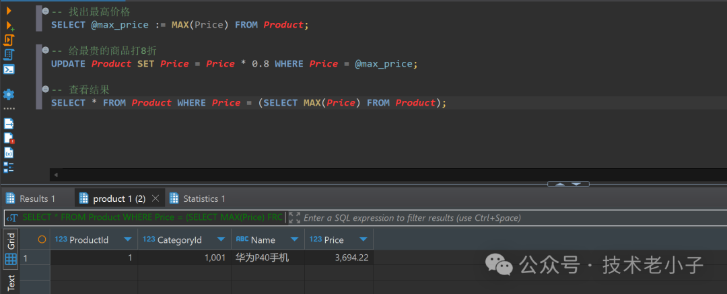Run the SQL statement with the orange arrow
The image size is (727, 294).
click(x=9, y=10)
